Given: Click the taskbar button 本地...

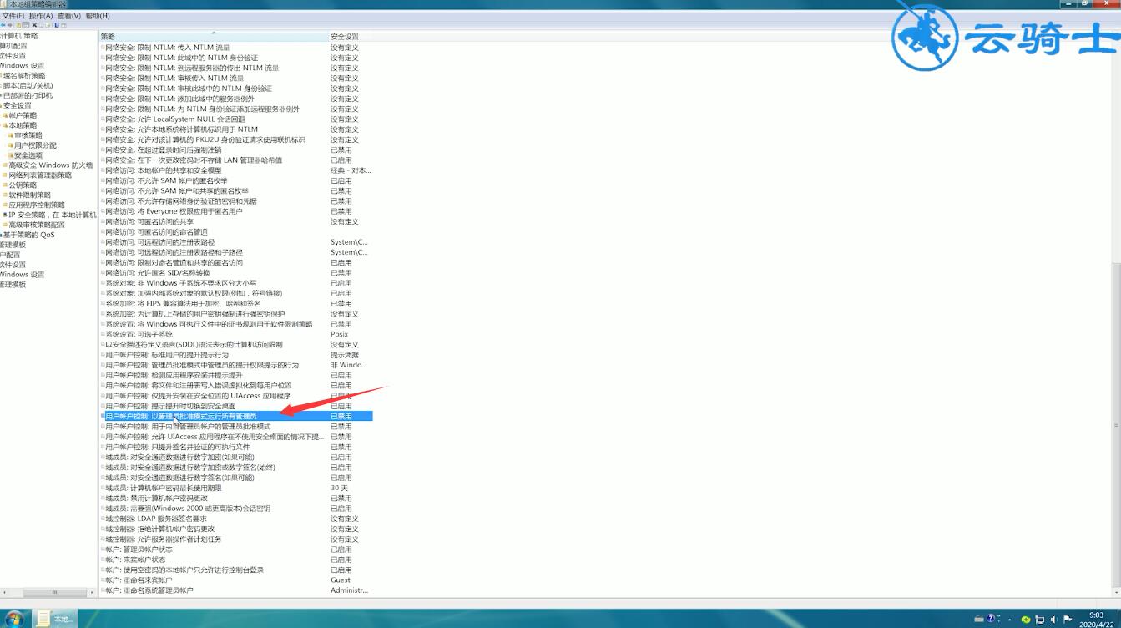Looking at the screenshot, I should [x=55, y=619].
